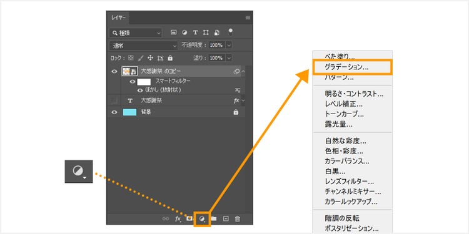Select the 大感謝祭 のコピー smart object thumbnail
This screenshot has width=469, height=234.
[x=129, y=71]
